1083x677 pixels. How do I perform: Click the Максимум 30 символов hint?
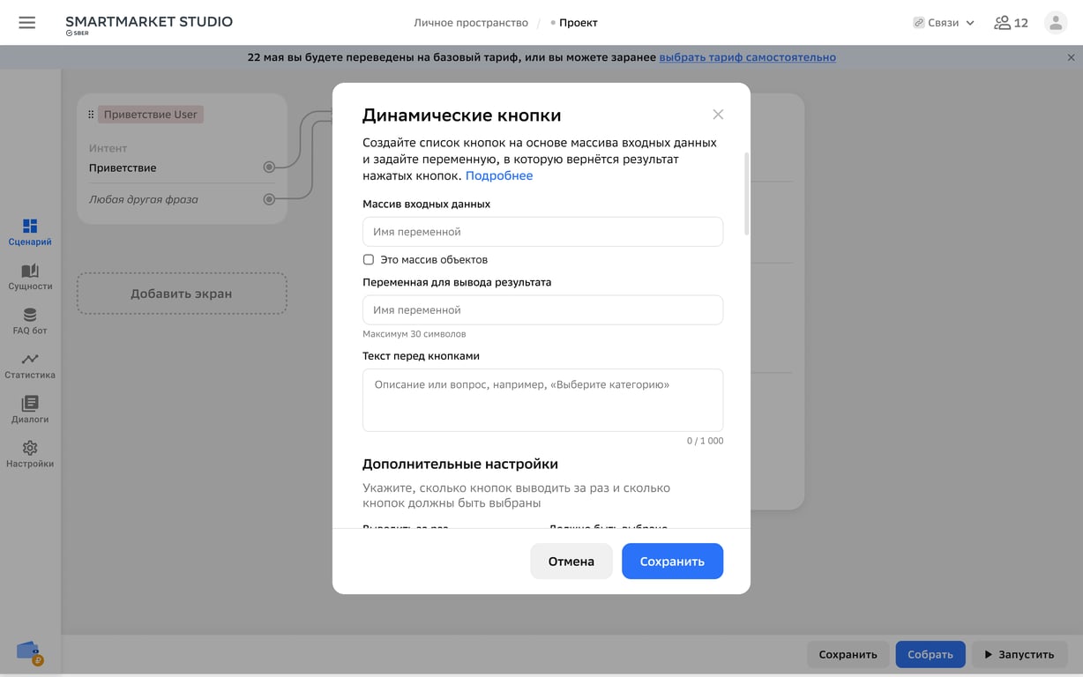click(x=415, y=334)
